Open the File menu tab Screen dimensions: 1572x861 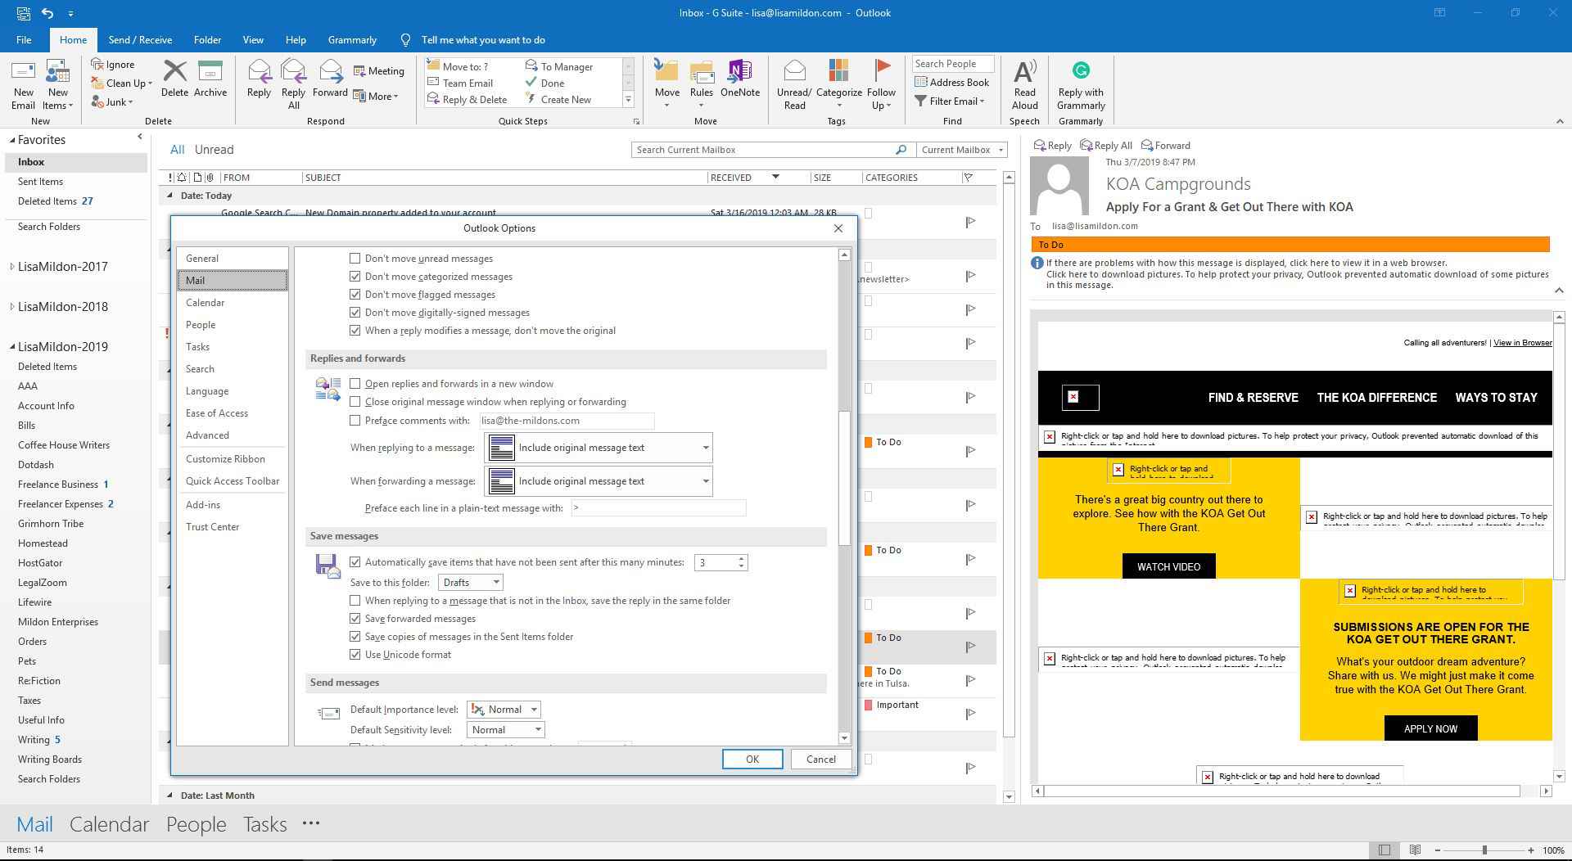click(24, 39)
